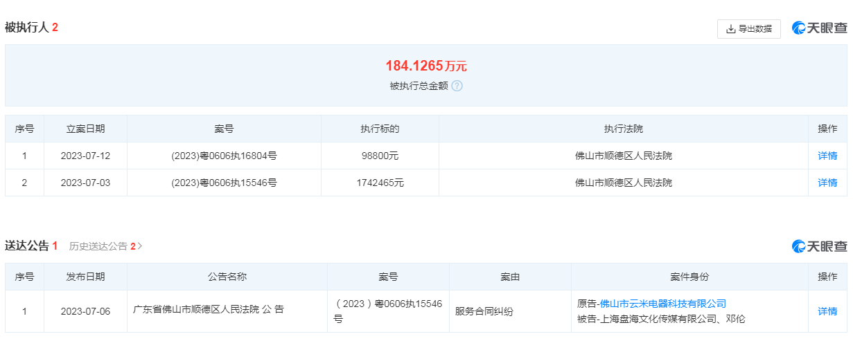This screenshot has height=352, width=853.
Task: Click the 执行法院 column header
Action: point(623,129)
